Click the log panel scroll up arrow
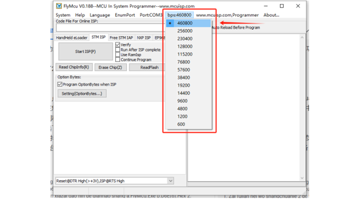 tap(302, 37)
